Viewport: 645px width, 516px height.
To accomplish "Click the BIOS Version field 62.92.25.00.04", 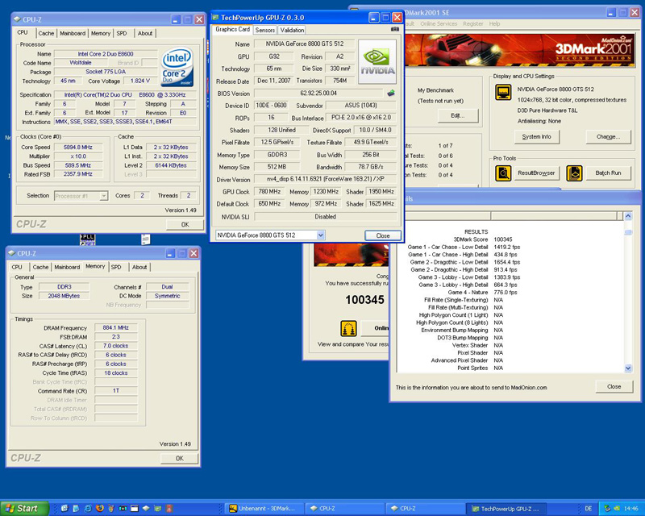I will (x=318, y=93).
